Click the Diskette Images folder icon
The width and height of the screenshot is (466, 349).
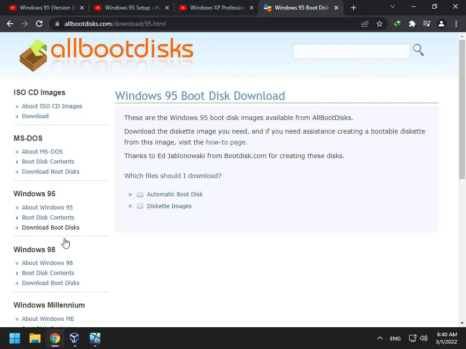tap(140, 206)
